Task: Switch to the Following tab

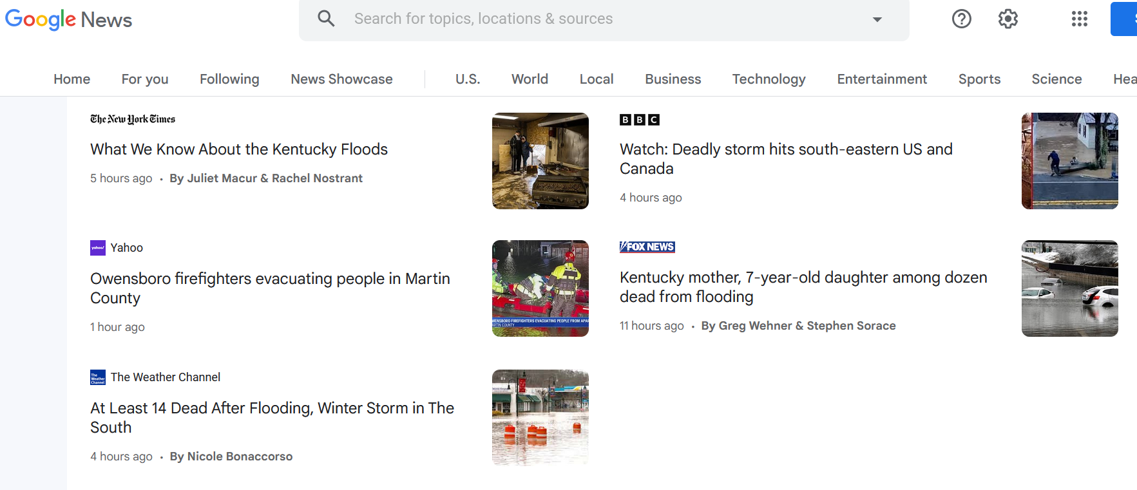Action: (229, 79)
